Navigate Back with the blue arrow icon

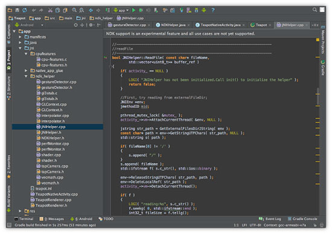click(x=91, y=10)
